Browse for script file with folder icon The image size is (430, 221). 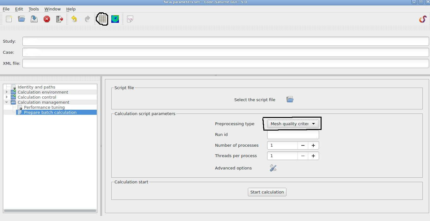click(290, 100)
